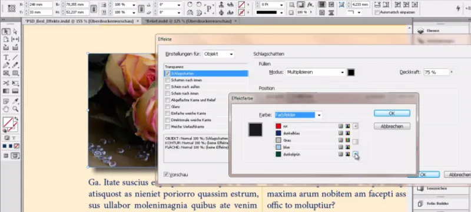The width and height of the screenshot is (471, 212).
Task: Click the Deckkraft 75 % input field
Action: click(436, 72)
